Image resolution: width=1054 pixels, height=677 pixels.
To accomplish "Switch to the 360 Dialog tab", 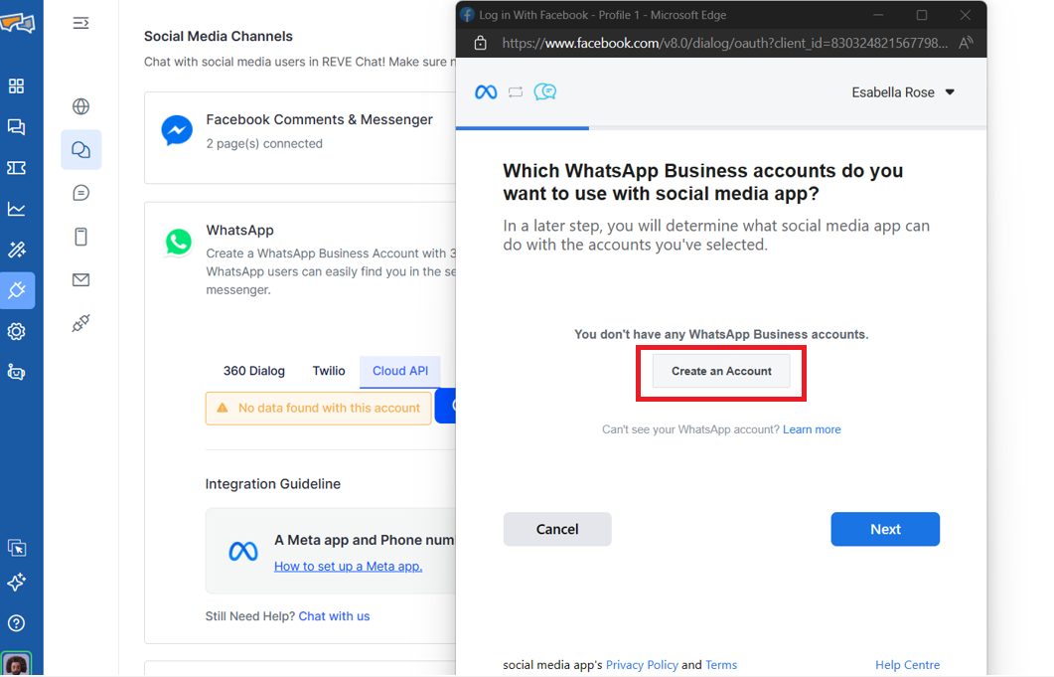I will coord(254,371).
